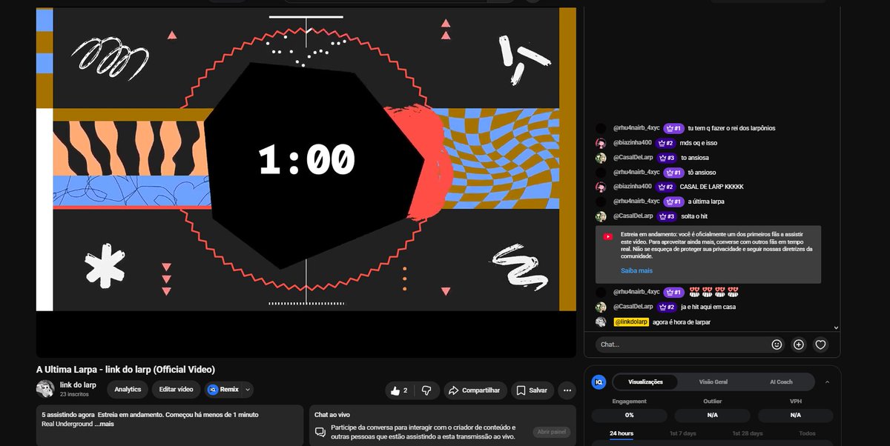
Task: Send a heart reaction in chat
Action: tap(820, 345)
